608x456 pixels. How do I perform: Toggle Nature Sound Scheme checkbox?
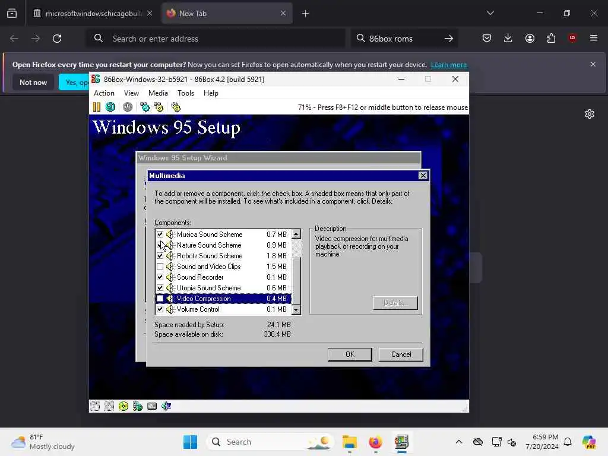point(160,245)
